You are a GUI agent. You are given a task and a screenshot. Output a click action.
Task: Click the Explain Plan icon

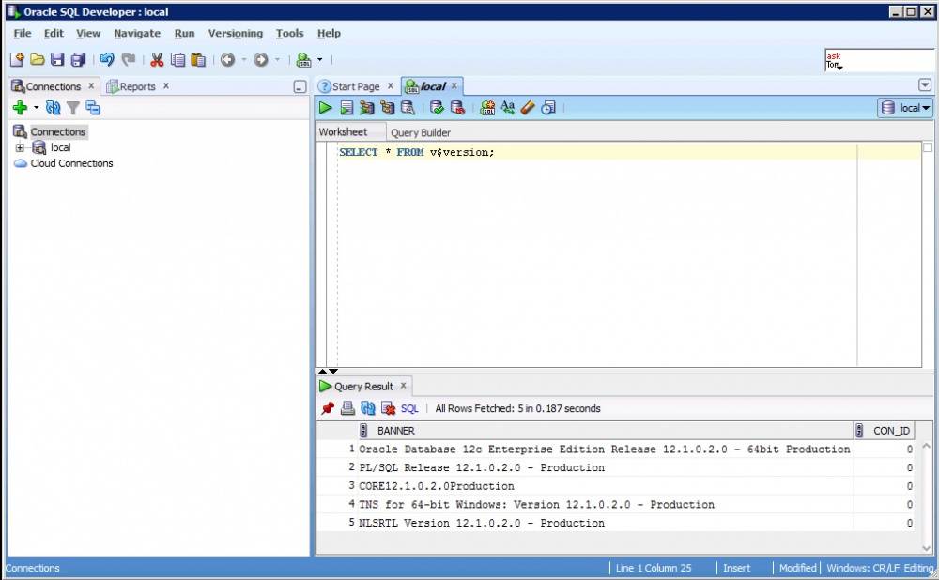[x=366, y=108]
